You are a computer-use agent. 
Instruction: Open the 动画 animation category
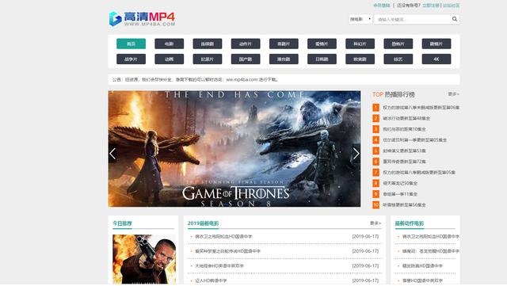[x=169, y=59]
